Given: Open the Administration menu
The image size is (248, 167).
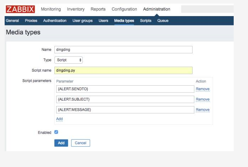Looking at the screenshot, I should coord(157,9).
